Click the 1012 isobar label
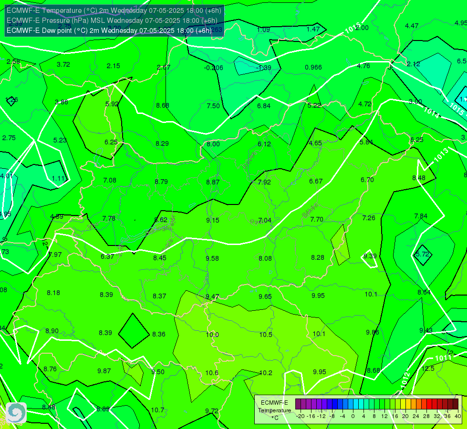 [405, 380]
